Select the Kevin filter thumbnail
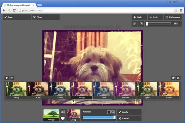Image resolution: width=185 pixels, height=123 pixels. [169, 90]
